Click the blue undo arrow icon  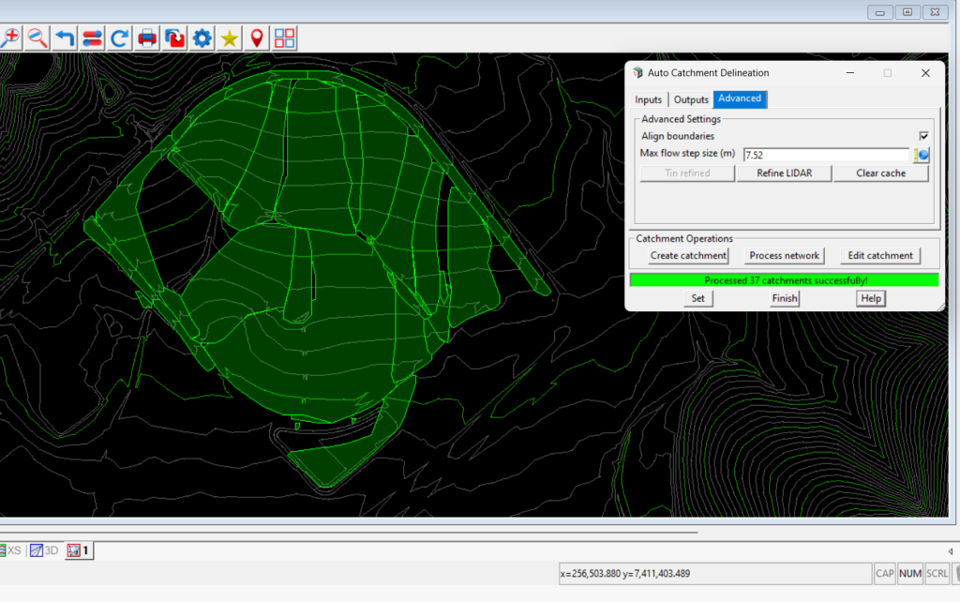[65, 38]
